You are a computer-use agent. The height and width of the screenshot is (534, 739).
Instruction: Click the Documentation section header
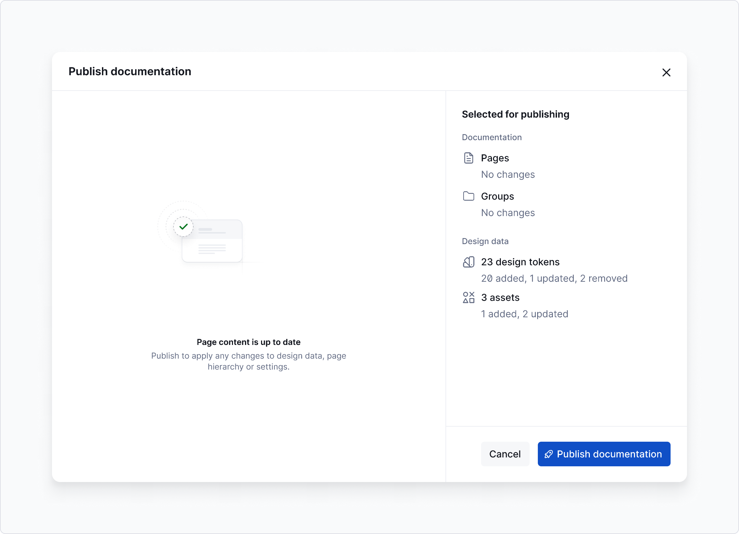492,137
